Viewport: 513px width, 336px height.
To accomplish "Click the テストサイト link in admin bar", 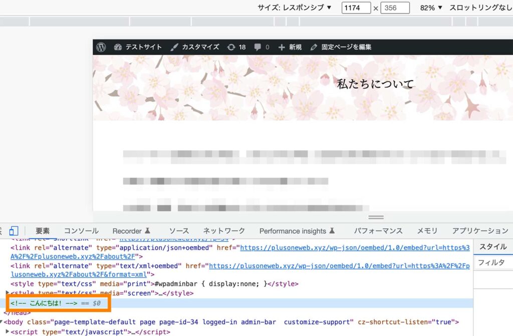I will coord(143,47).
